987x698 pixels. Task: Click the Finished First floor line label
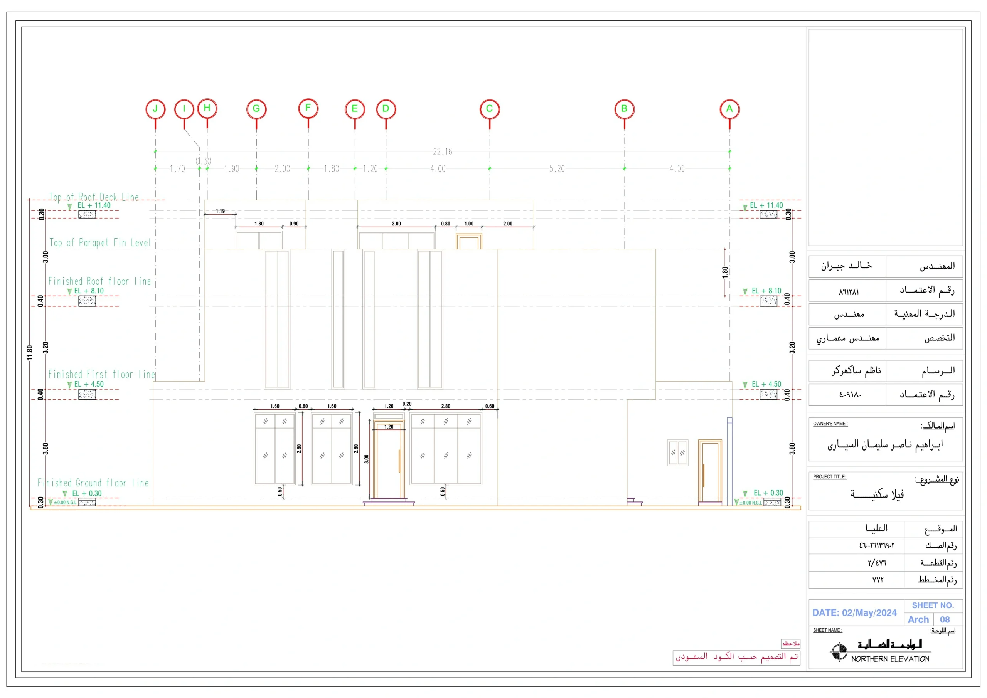click(101, 374)
